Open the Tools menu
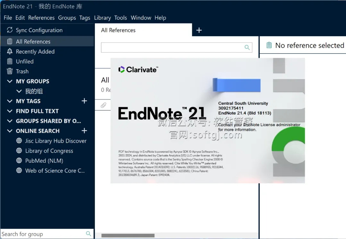The image size is (346, 239). pyautogui.click(x=120, y=18)
